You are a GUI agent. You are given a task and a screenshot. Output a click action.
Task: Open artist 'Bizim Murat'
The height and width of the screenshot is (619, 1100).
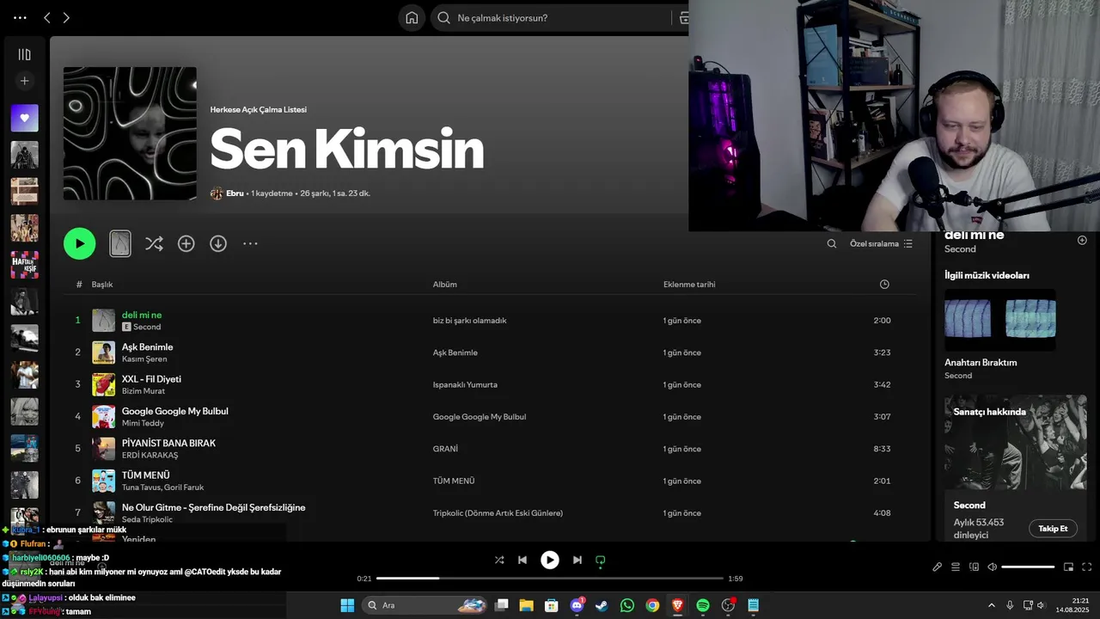click(144, 391)
